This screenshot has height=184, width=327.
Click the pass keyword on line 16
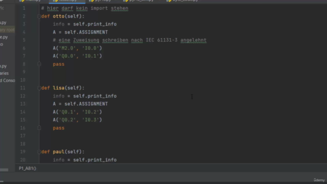(59, 128)
